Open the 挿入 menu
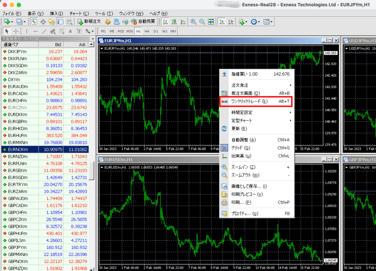Screen dimensions: 376x271 point(57,14)
